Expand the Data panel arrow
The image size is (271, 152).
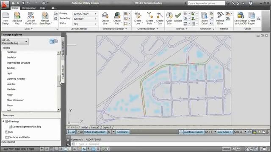pos(32,29)
